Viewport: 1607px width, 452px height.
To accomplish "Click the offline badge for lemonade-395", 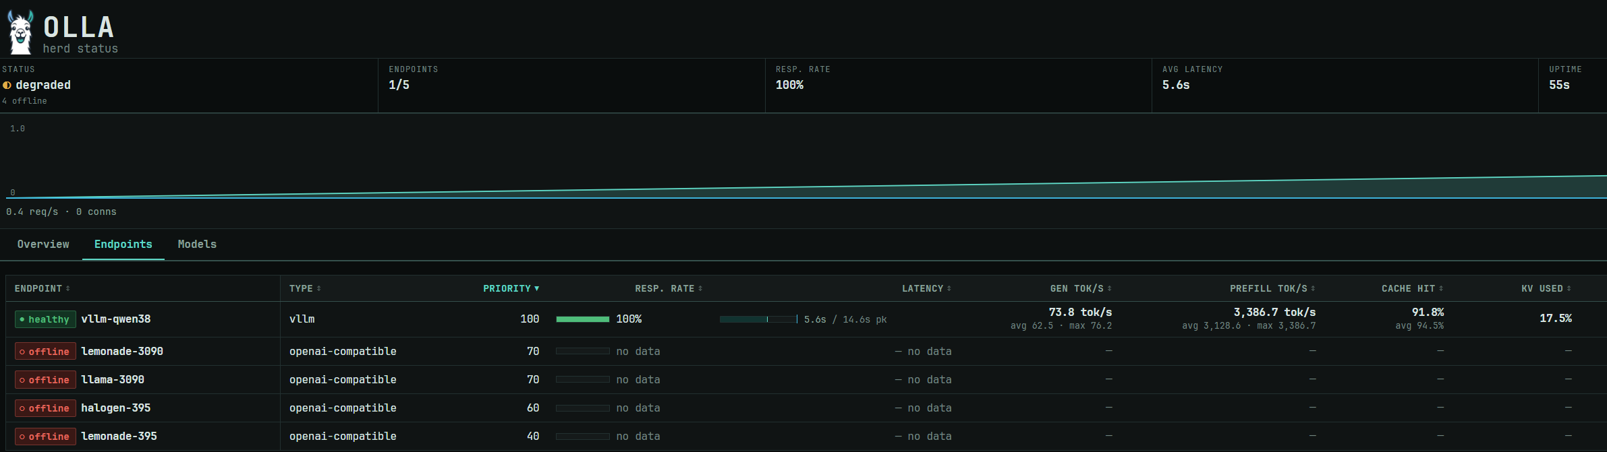I will tap(45, 437).
